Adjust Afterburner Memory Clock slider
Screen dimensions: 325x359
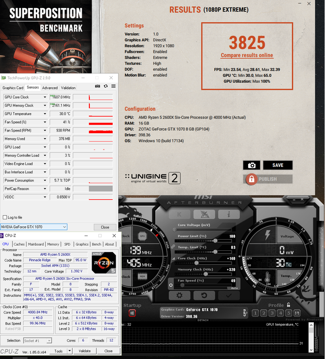coord(206,274)
